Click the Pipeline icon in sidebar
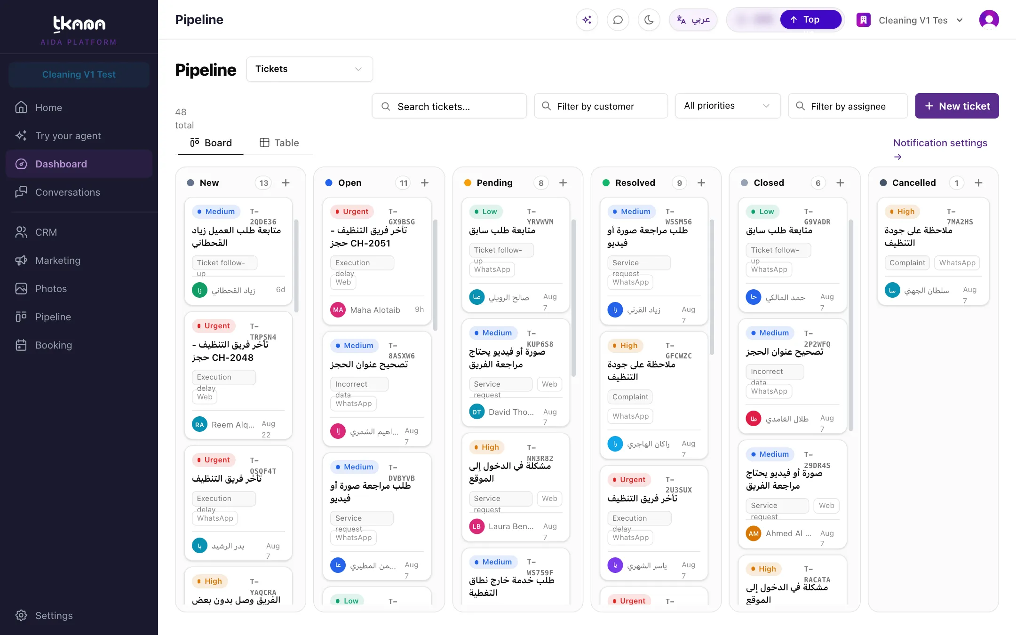 pos(21,317)
